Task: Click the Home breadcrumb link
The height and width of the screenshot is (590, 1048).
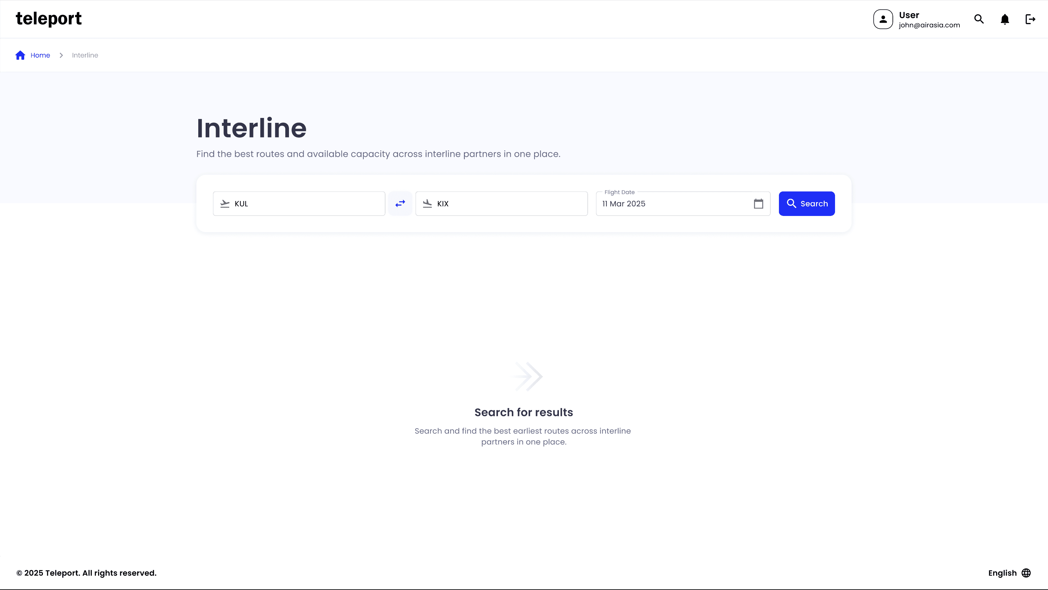Action: (x=40, y=55)
